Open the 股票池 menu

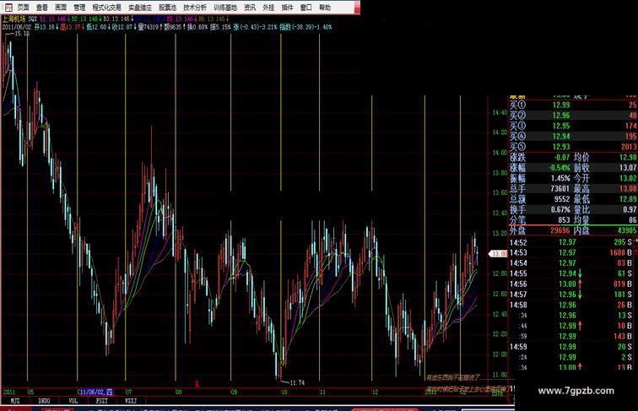click(167, 8)
